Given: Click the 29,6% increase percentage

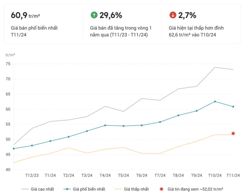Looking at the screenshot, I should 111,15.
